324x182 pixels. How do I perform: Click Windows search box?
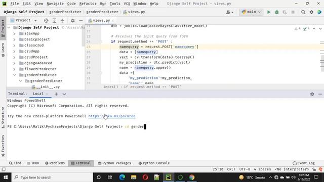[52, 177]
